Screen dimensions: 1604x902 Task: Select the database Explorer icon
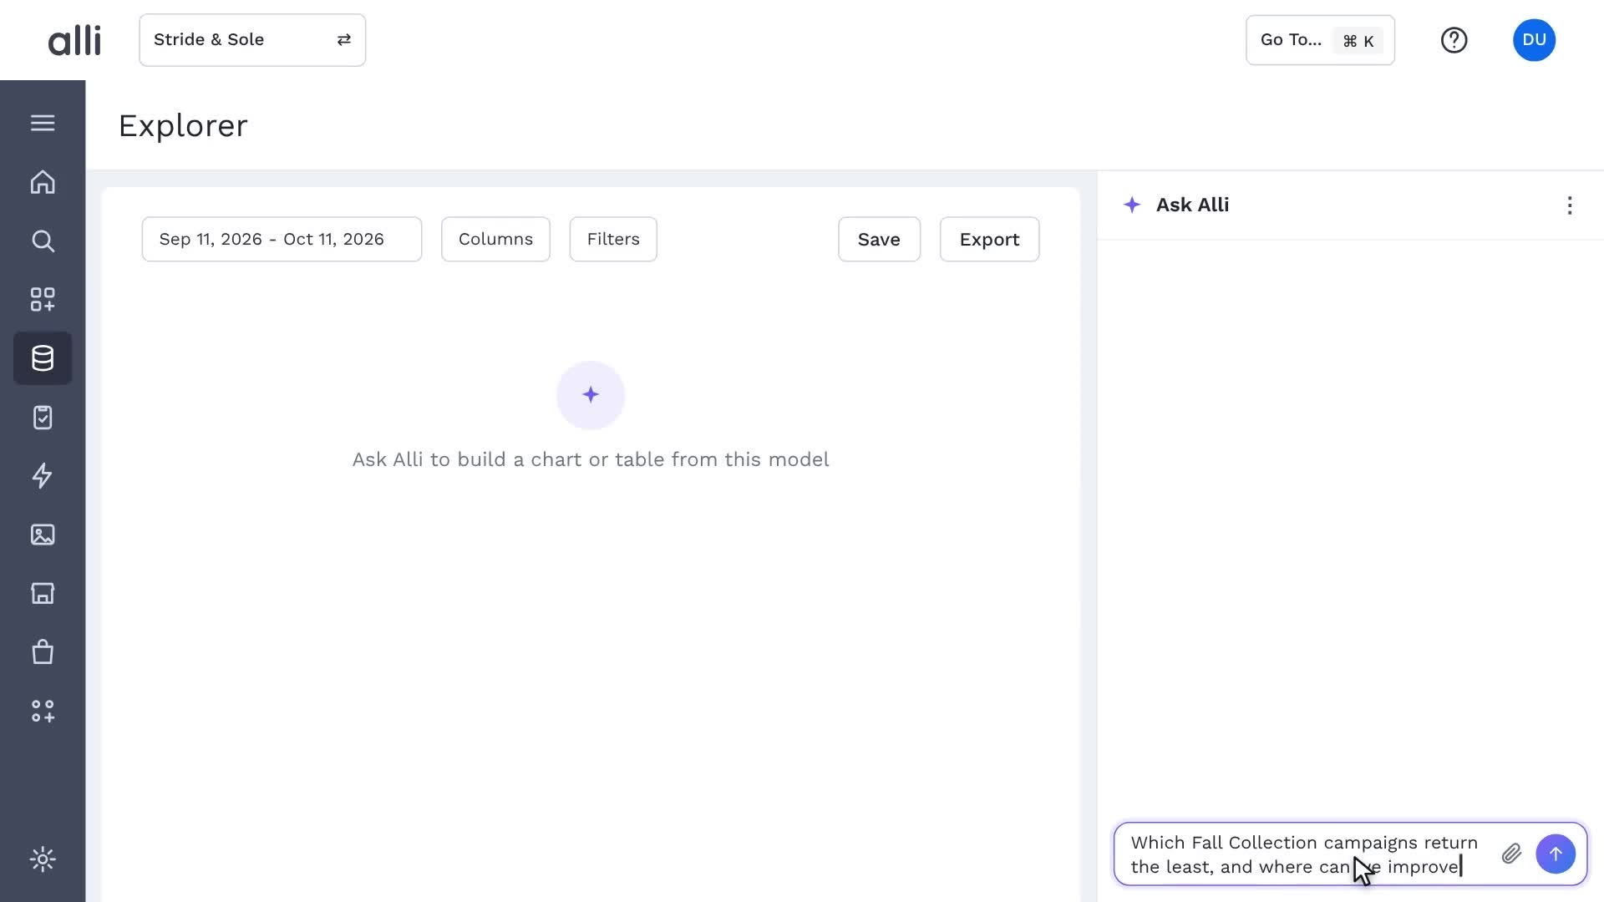(x=43, y=358)
